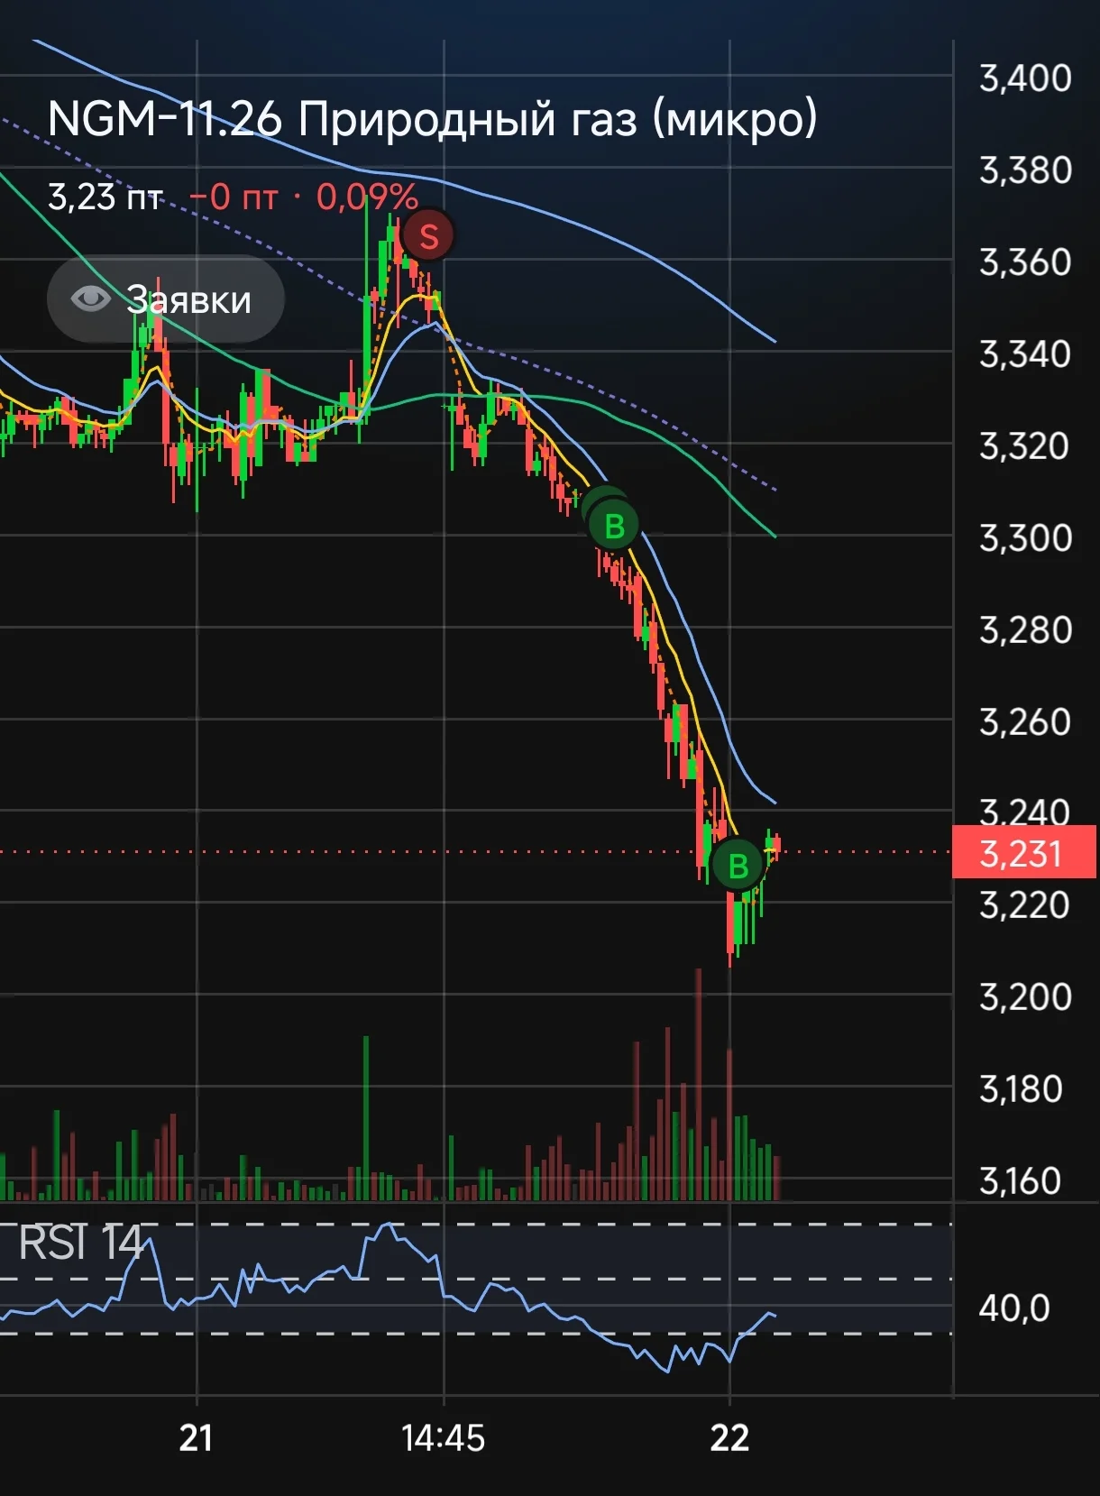Viewport: 1100px width, 1496px height.
Task: Tap the 3,340 price axis label
Action: pos(1026,354)
